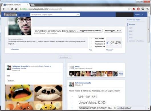This screenshot has width=151, height=111.
Task: Open the Informazioni link
Action: pos(15,49)
